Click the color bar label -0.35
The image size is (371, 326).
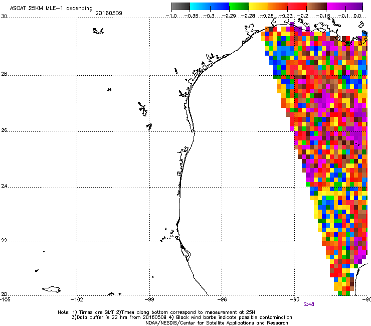tap(191, 16)
